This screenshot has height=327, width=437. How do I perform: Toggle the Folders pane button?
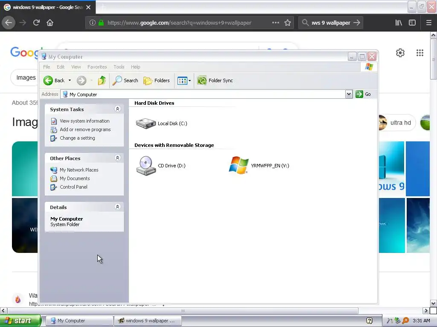click(x=156, y=80)
